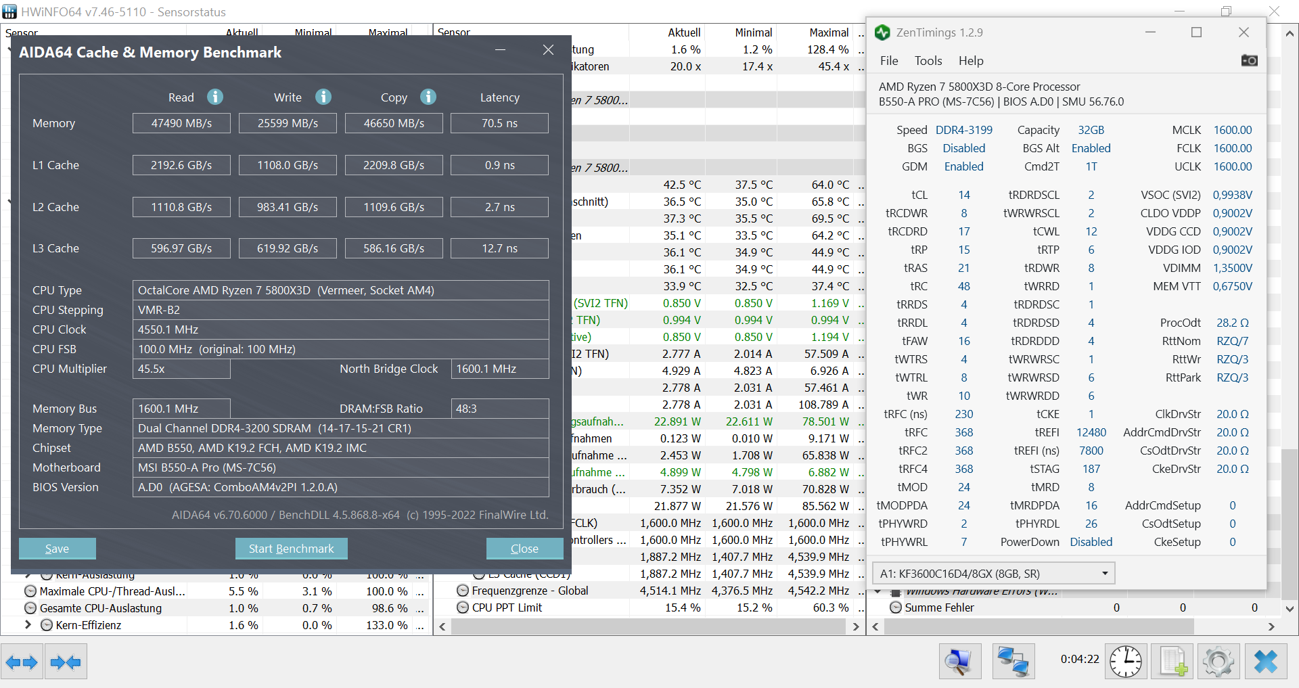Image resolution: width=1299 pixels, height=688 pixels.
Task: Click the info icon next to Copy
Action: (428, 97)
